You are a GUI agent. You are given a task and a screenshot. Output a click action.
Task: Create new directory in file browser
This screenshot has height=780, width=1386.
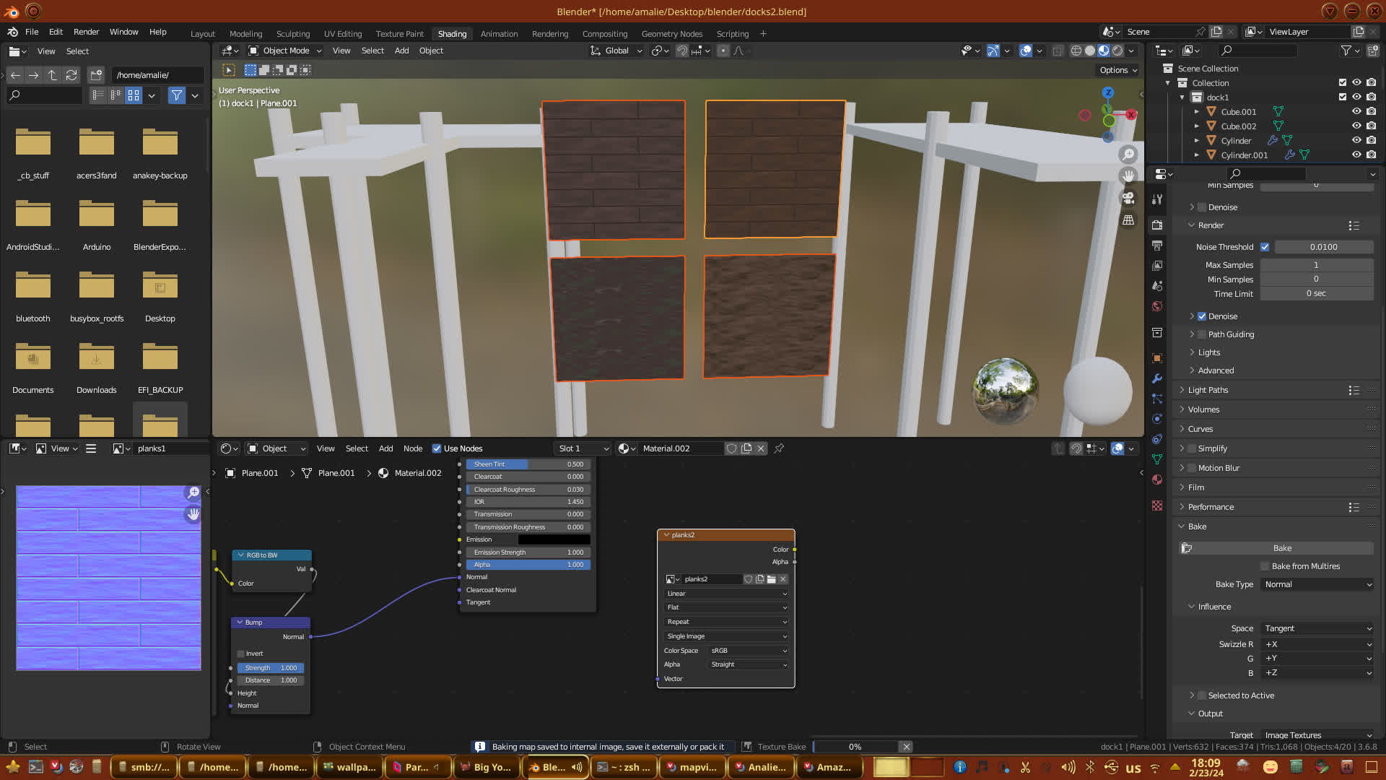pos(96,75)
